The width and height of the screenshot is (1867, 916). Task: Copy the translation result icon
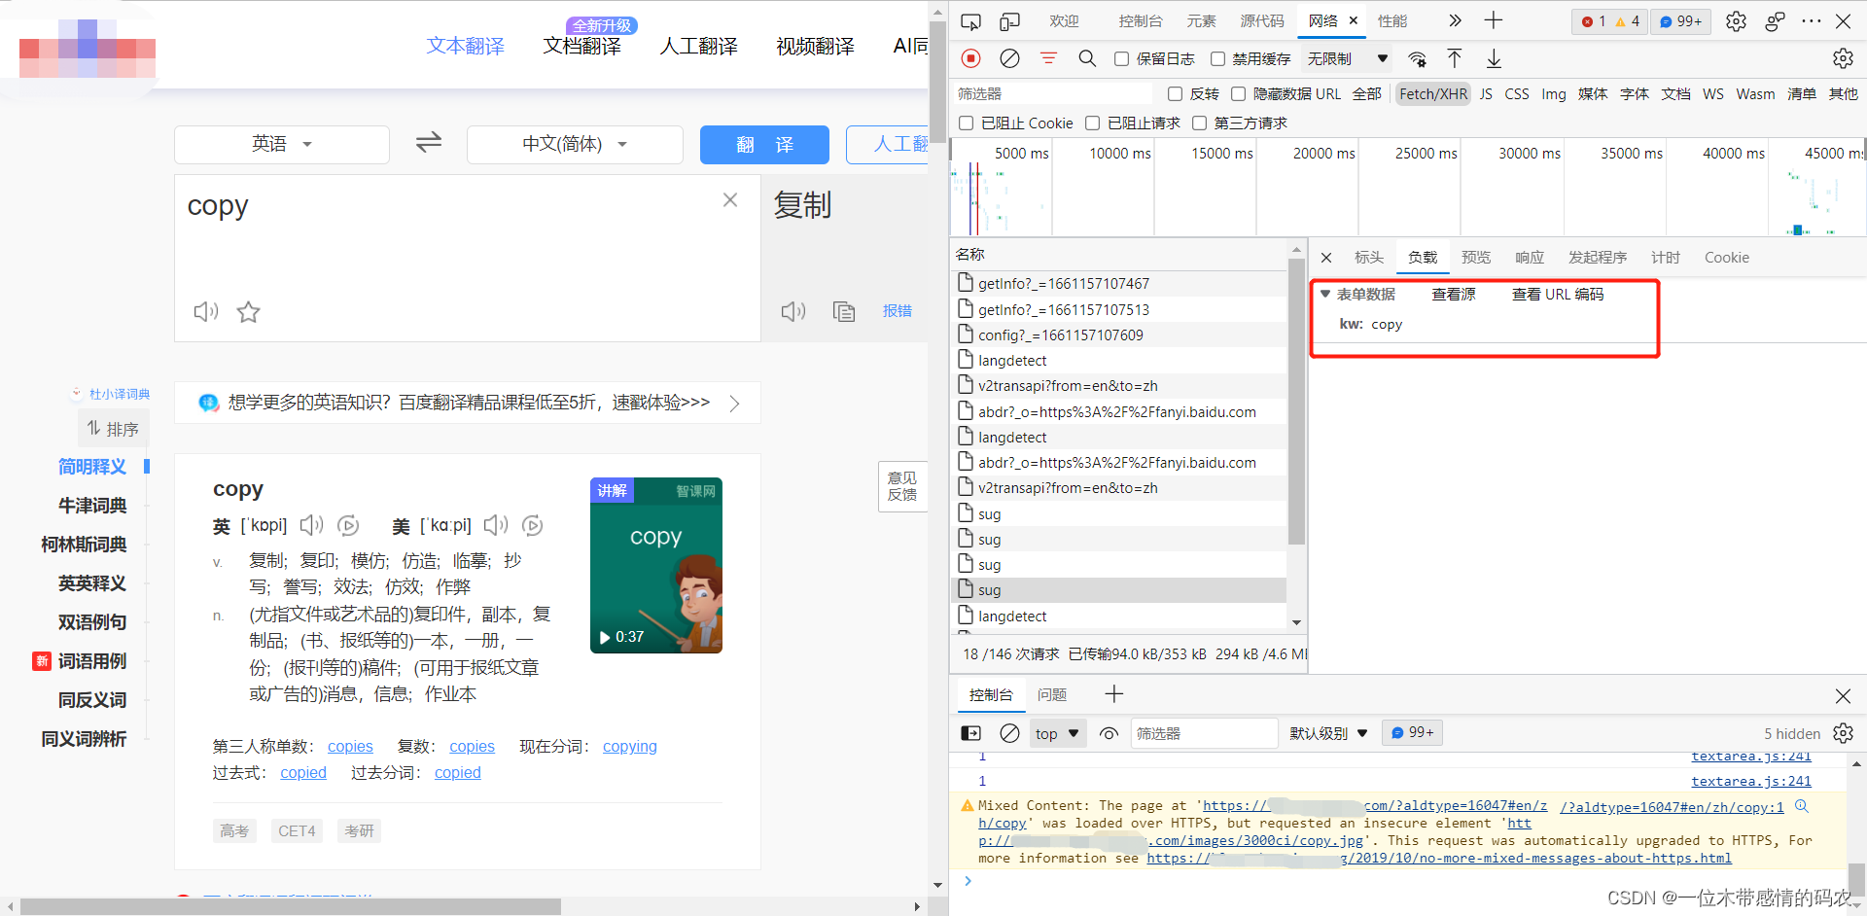(x=844, y=311)
